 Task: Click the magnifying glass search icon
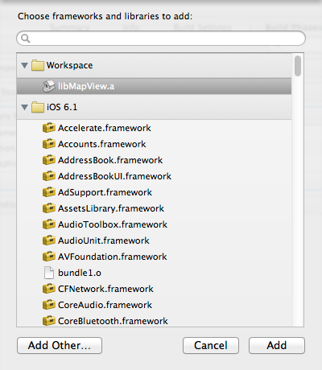pyautogui.click(x=26, y=39)
